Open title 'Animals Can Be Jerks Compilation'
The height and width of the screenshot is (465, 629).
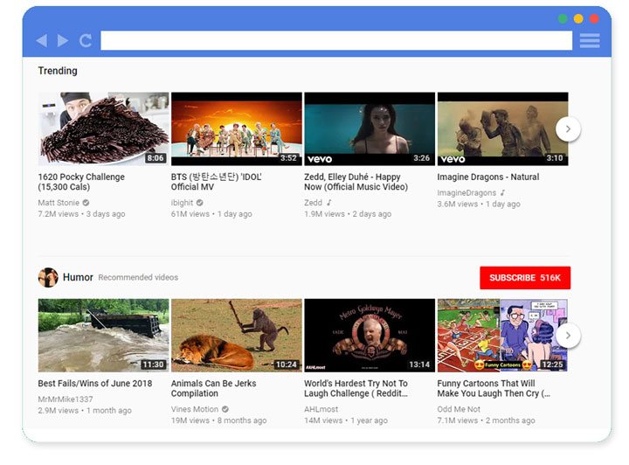(213, 388)
